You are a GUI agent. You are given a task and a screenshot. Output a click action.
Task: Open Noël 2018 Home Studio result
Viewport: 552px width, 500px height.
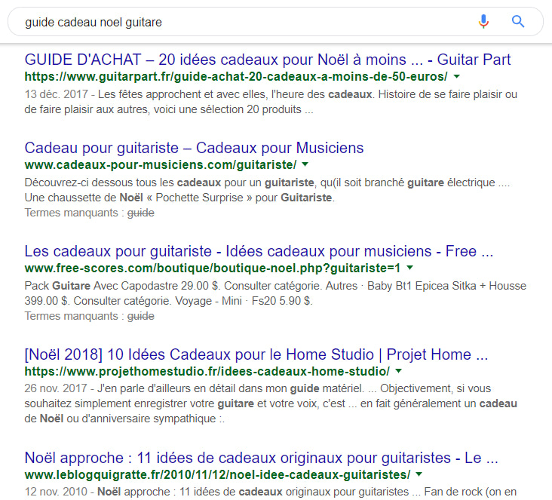pyautogui.click(x=256, y=354)
